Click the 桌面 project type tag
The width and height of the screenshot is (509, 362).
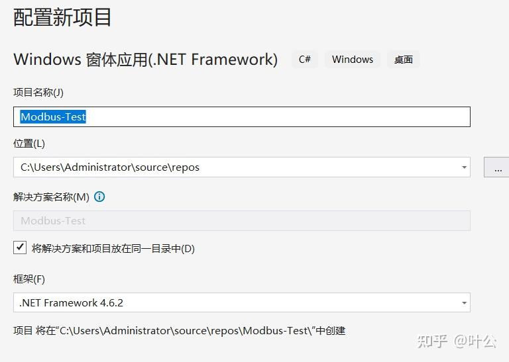(404, 60)
